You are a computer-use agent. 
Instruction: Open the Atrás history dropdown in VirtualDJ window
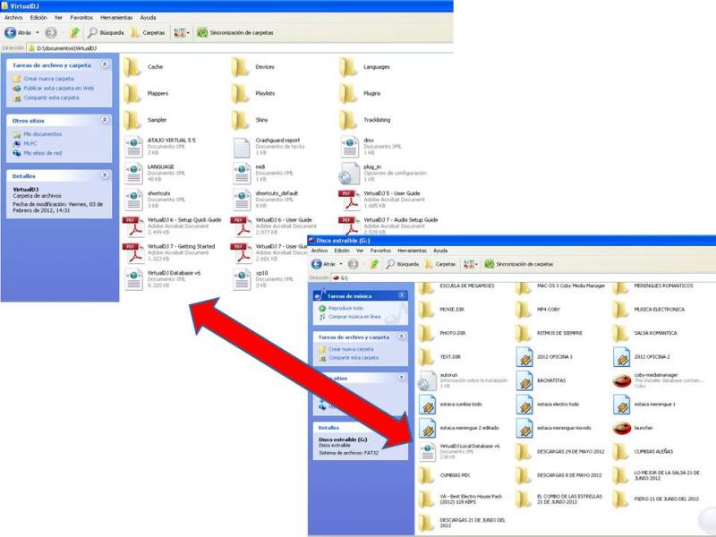point(38,33)
